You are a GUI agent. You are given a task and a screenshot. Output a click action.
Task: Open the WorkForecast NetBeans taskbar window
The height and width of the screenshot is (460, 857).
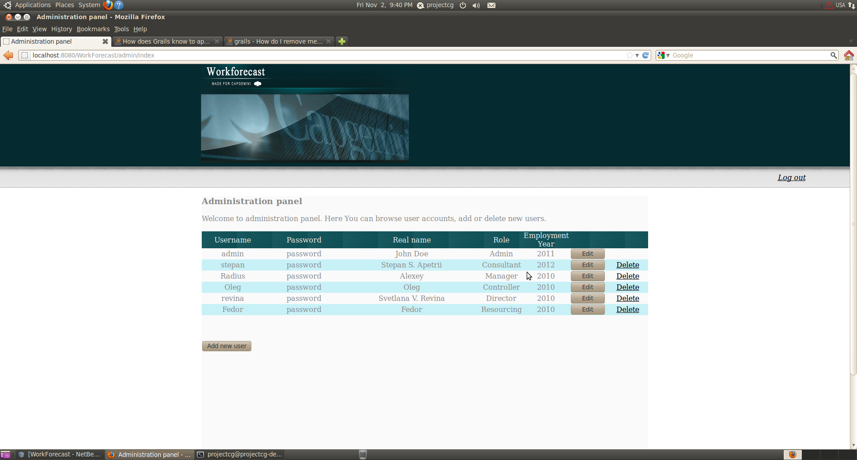coord(59,455)
